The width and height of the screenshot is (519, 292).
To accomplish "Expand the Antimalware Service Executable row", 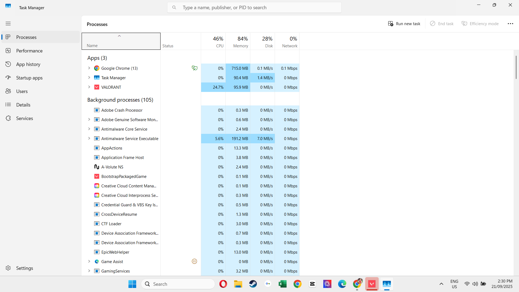I will (x=89, y=138).
